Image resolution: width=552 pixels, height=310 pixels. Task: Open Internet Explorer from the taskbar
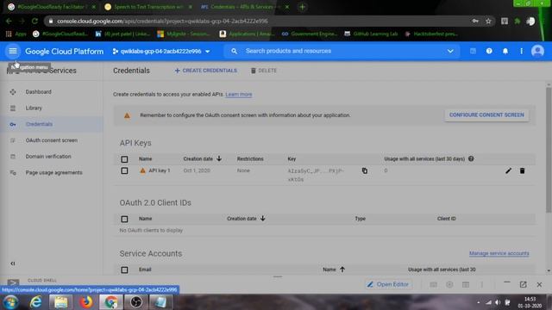click(36, 302)
